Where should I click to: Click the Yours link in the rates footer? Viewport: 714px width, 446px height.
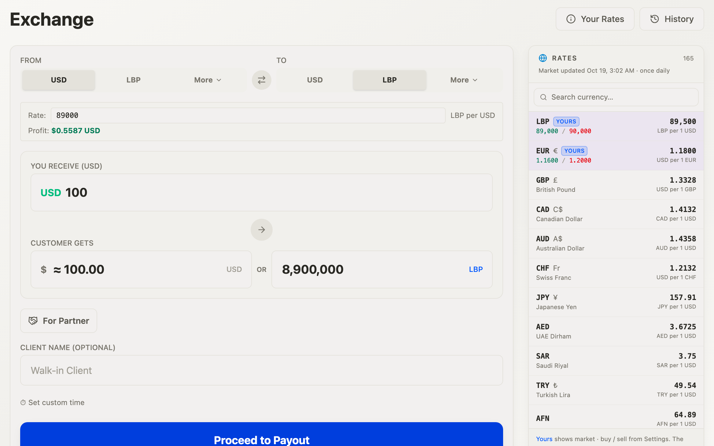click(544, 439)
